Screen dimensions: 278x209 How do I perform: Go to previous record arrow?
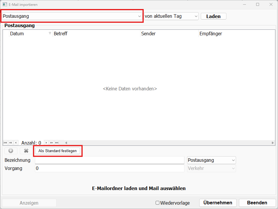[x=16, y=143]
